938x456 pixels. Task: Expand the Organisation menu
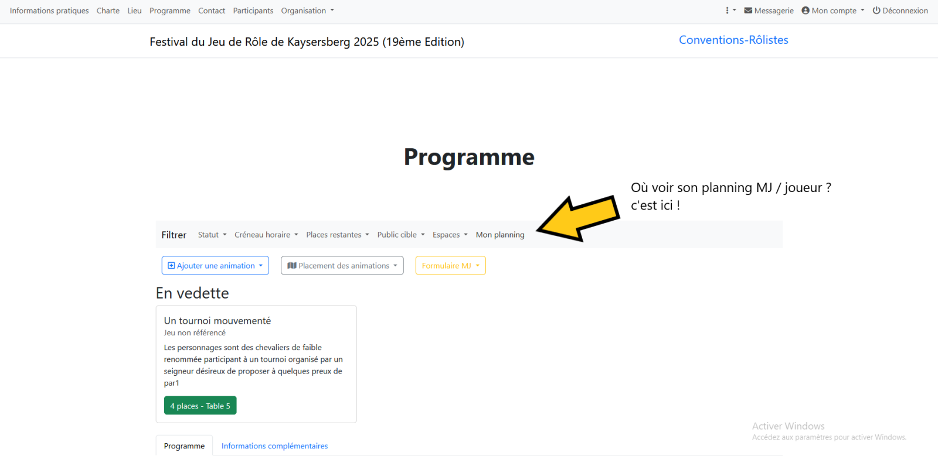tap(307, 11)
